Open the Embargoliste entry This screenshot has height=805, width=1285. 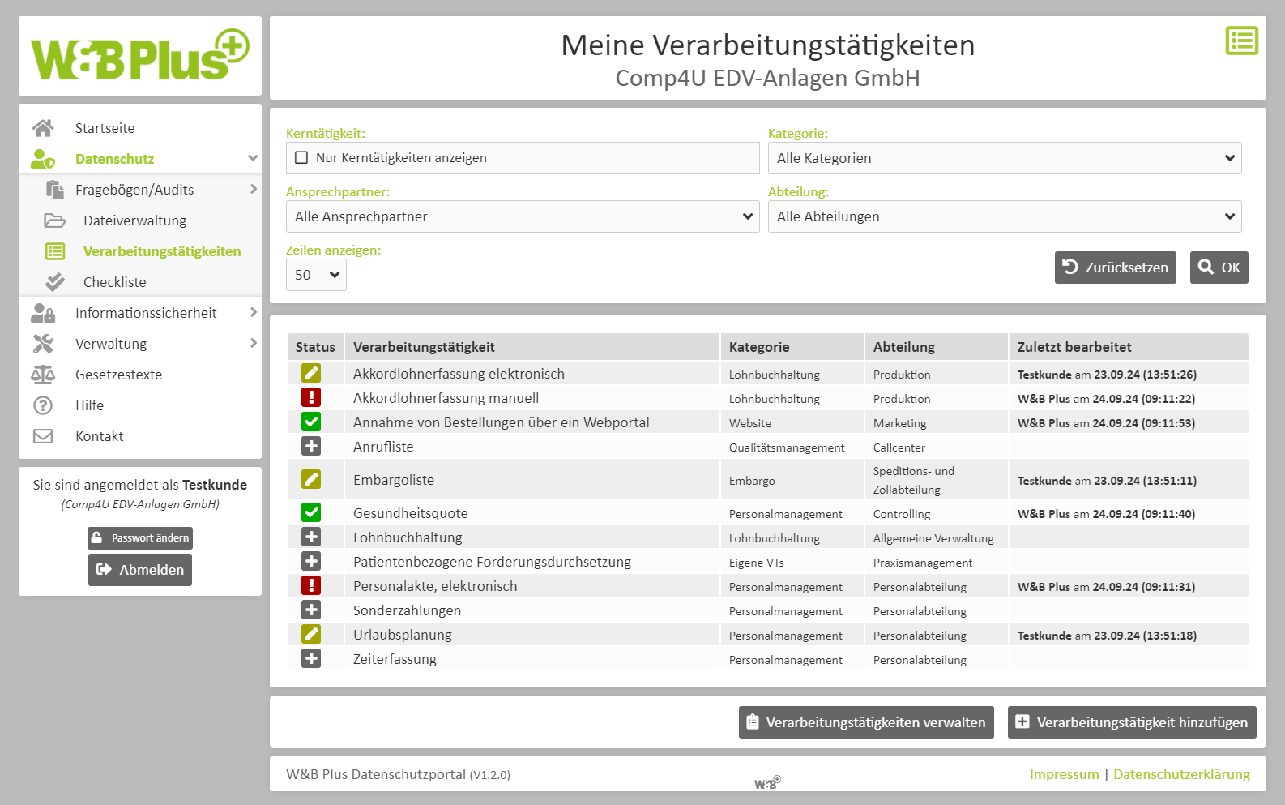coord(394,480)
